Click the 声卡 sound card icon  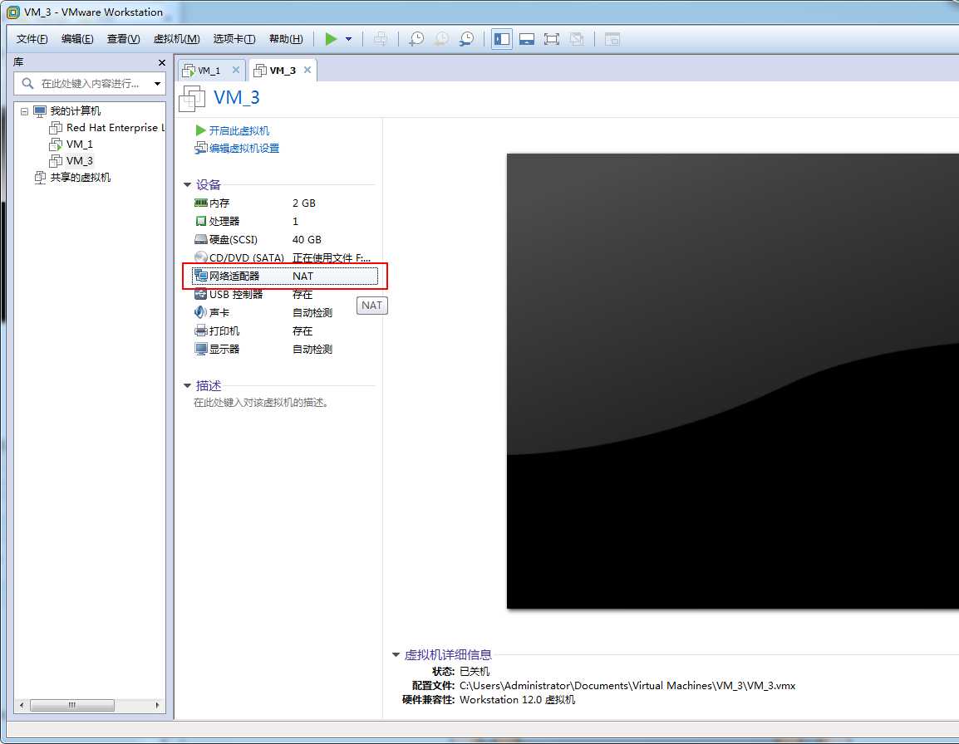tap(200, 312)
